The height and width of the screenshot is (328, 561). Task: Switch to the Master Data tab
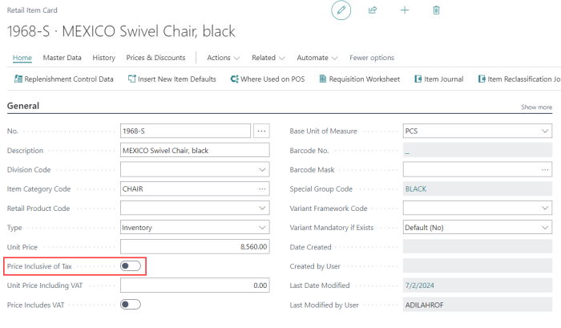tap(63, 58)
